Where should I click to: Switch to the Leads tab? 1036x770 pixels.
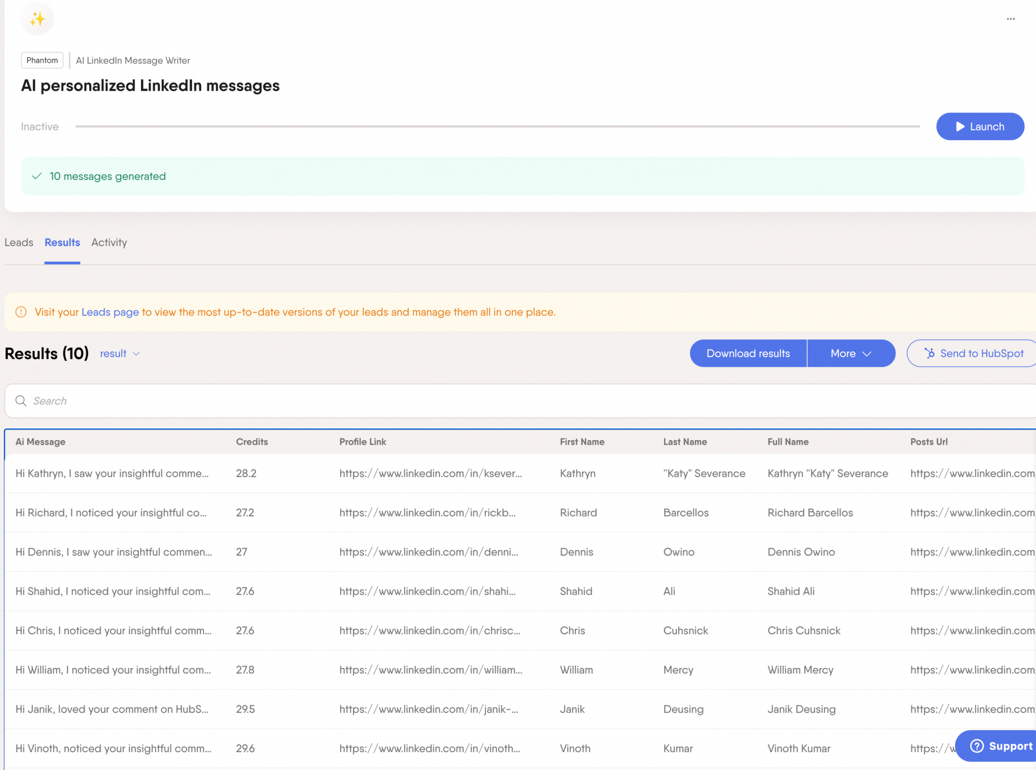[x=19, y=242]
